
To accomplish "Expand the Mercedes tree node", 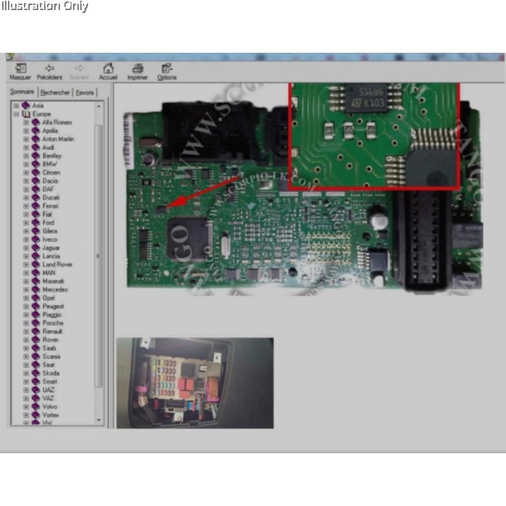I will [x=26, y=290].
